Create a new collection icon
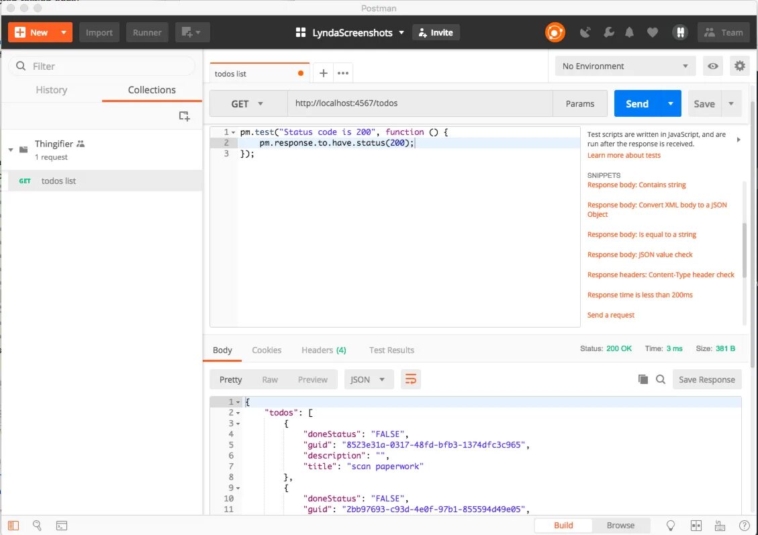Image resolution: width=758 pixels, height=535 pixels. pyautogui.click(x=184, y=116)
